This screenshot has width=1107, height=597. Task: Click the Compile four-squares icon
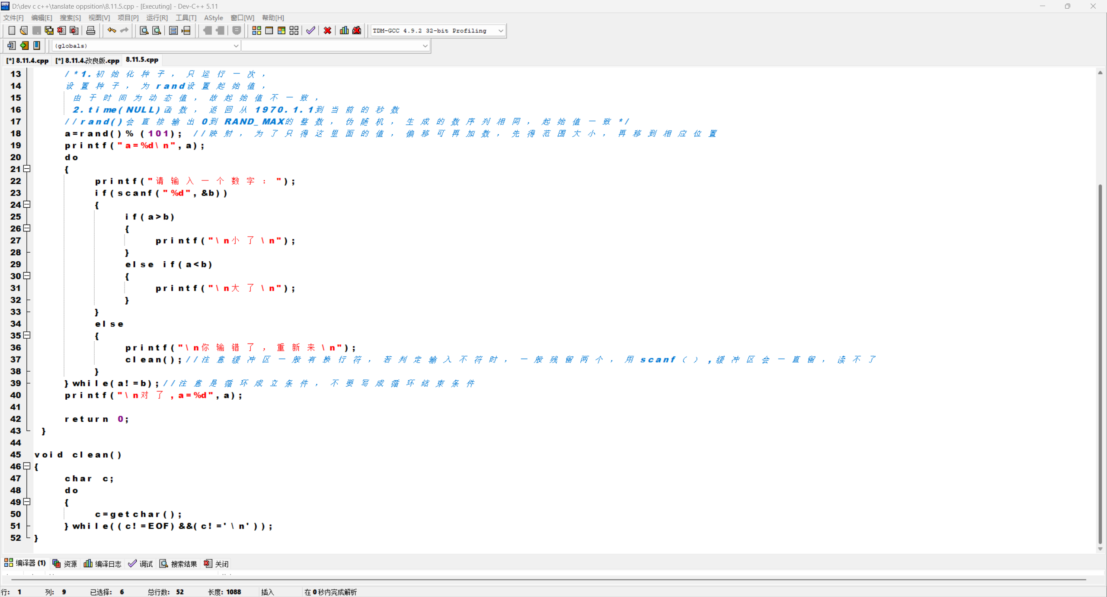tap(256, 30)
